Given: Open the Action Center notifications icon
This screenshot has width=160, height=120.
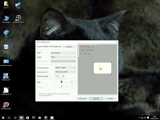Looking at the screenshot, I should 148,118.
